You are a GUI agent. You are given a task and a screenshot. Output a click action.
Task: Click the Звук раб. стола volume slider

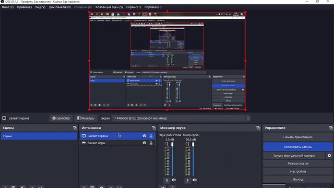172,159
